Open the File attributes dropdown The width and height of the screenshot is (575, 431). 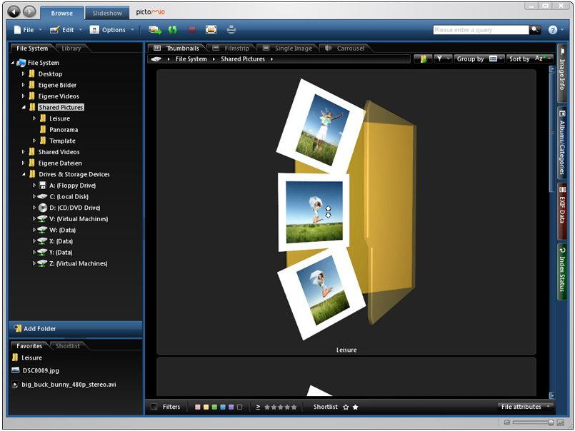coord(526,407)
